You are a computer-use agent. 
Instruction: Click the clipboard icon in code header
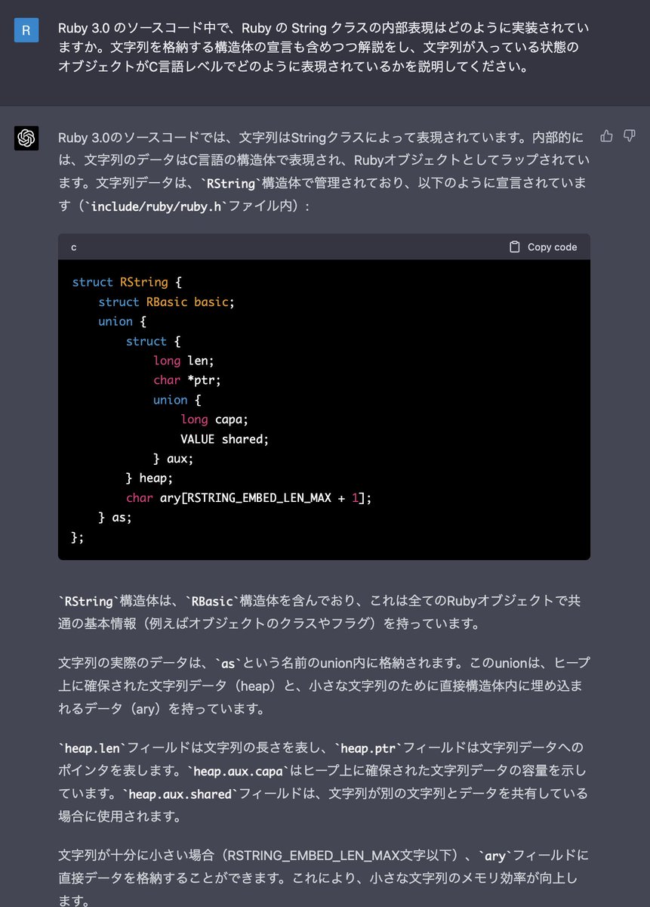pos(515,247)
